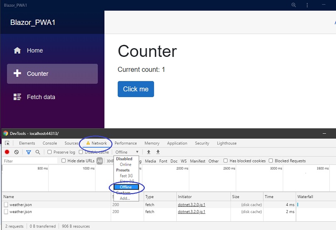Open the Console tab

tap(50, 143)
